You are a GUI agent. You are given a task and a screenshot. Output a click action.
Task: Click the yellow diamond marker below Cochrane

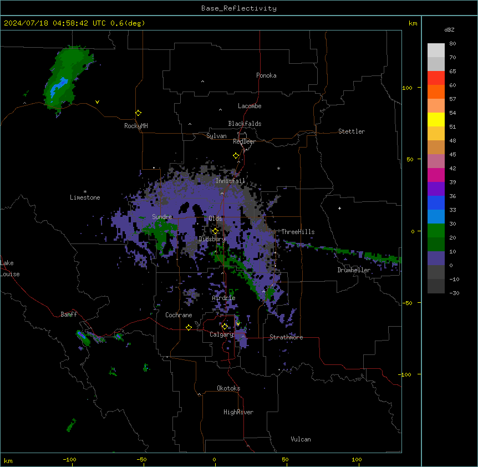[x=189, y=327]
